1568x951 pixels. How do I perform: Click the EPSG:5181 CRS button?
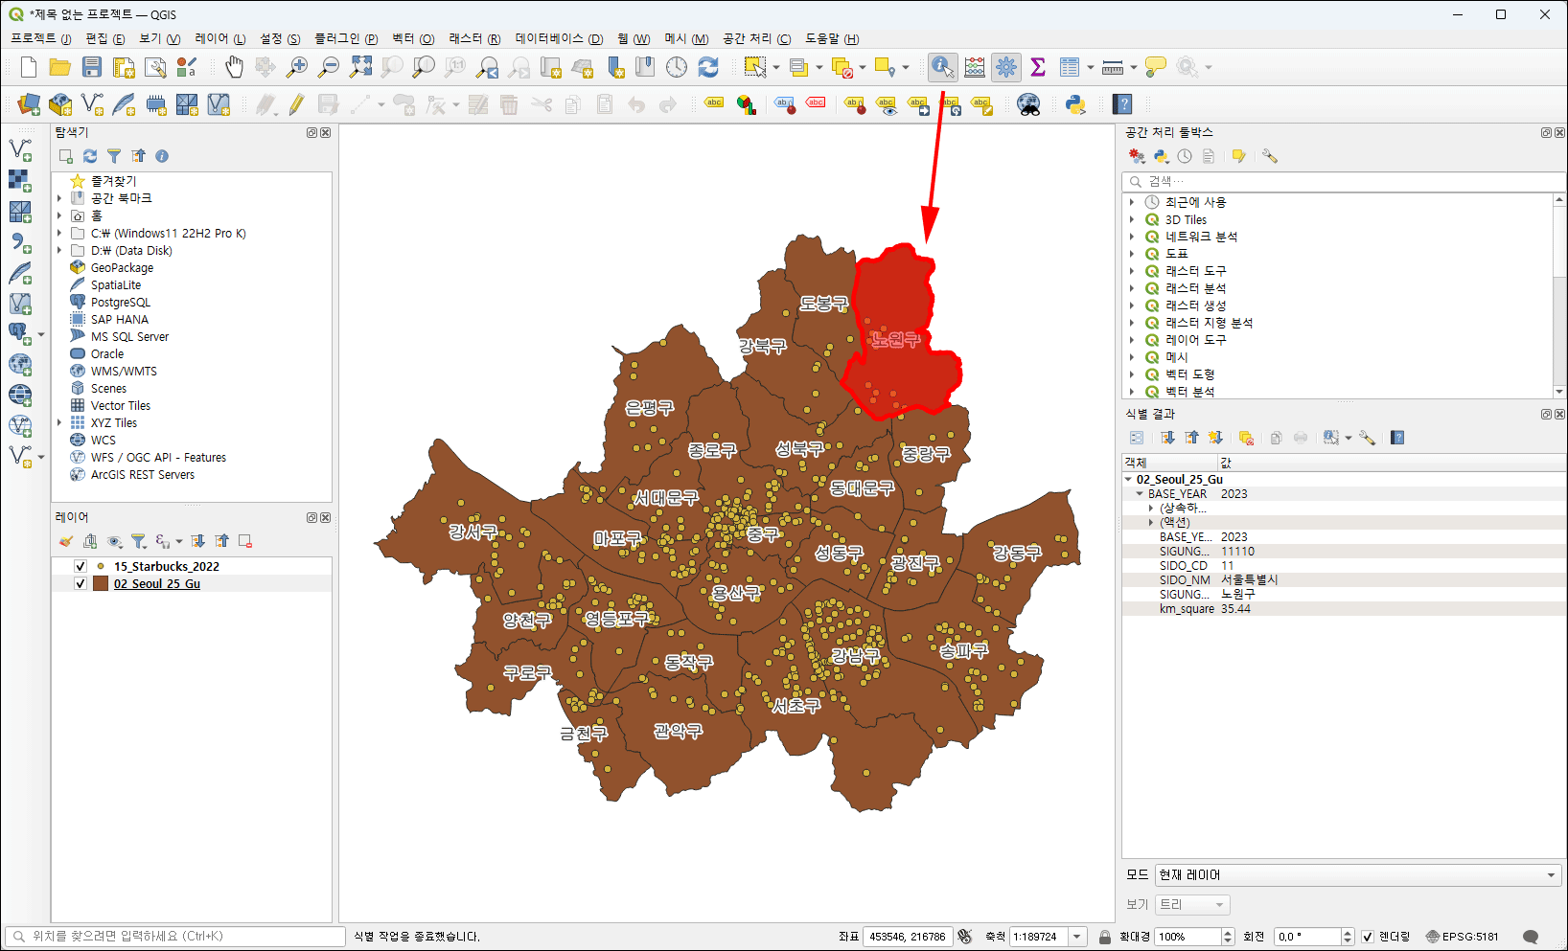[x=1462, y=937]
